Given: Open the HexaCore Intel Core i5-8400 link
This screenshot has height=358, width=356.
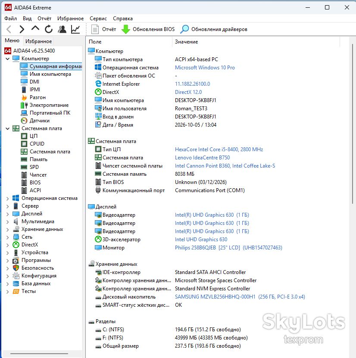Looking at the screenshot, I should 219,149.
